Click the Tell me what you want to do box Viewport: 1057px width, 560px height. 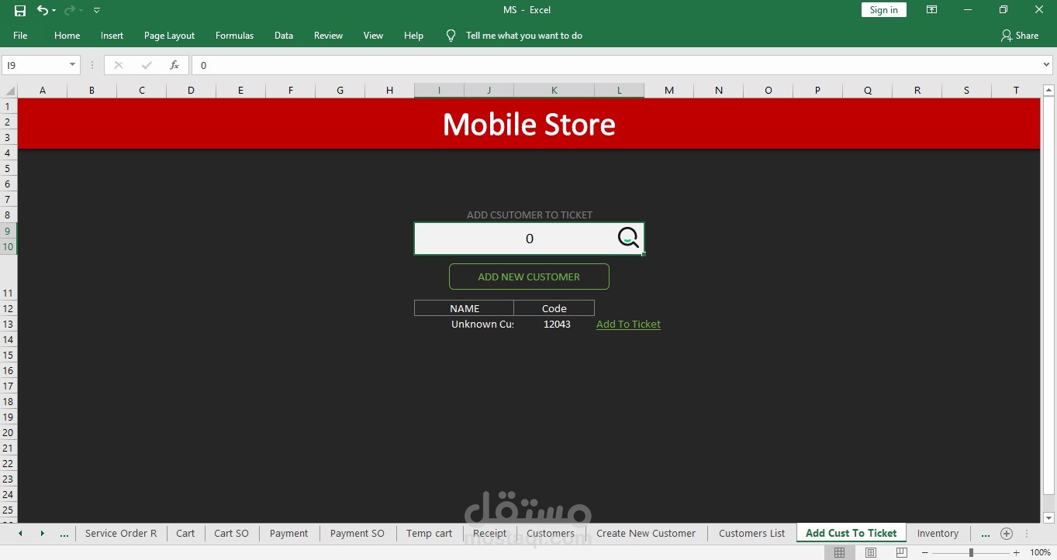coord(524,36)
